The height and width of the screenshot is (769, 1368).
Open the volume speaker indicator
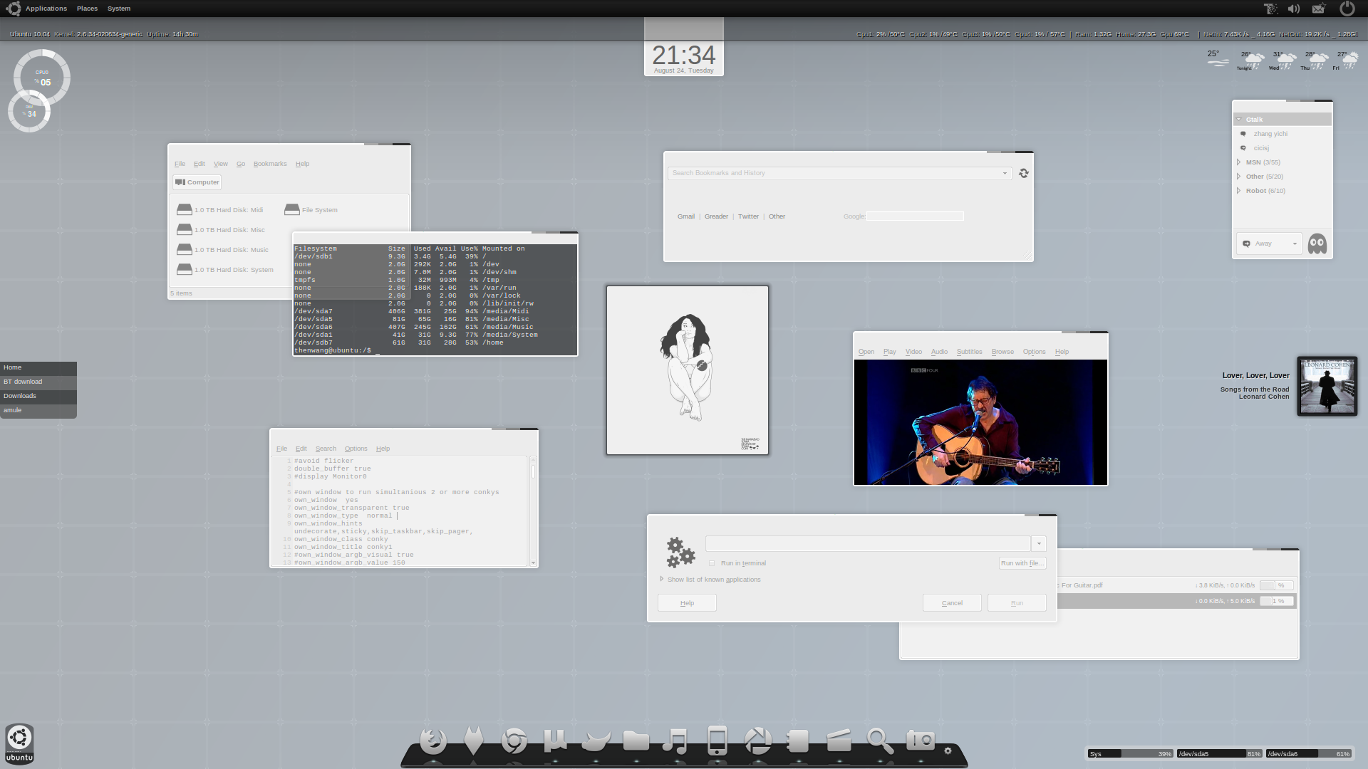[x=1294, y=9]
